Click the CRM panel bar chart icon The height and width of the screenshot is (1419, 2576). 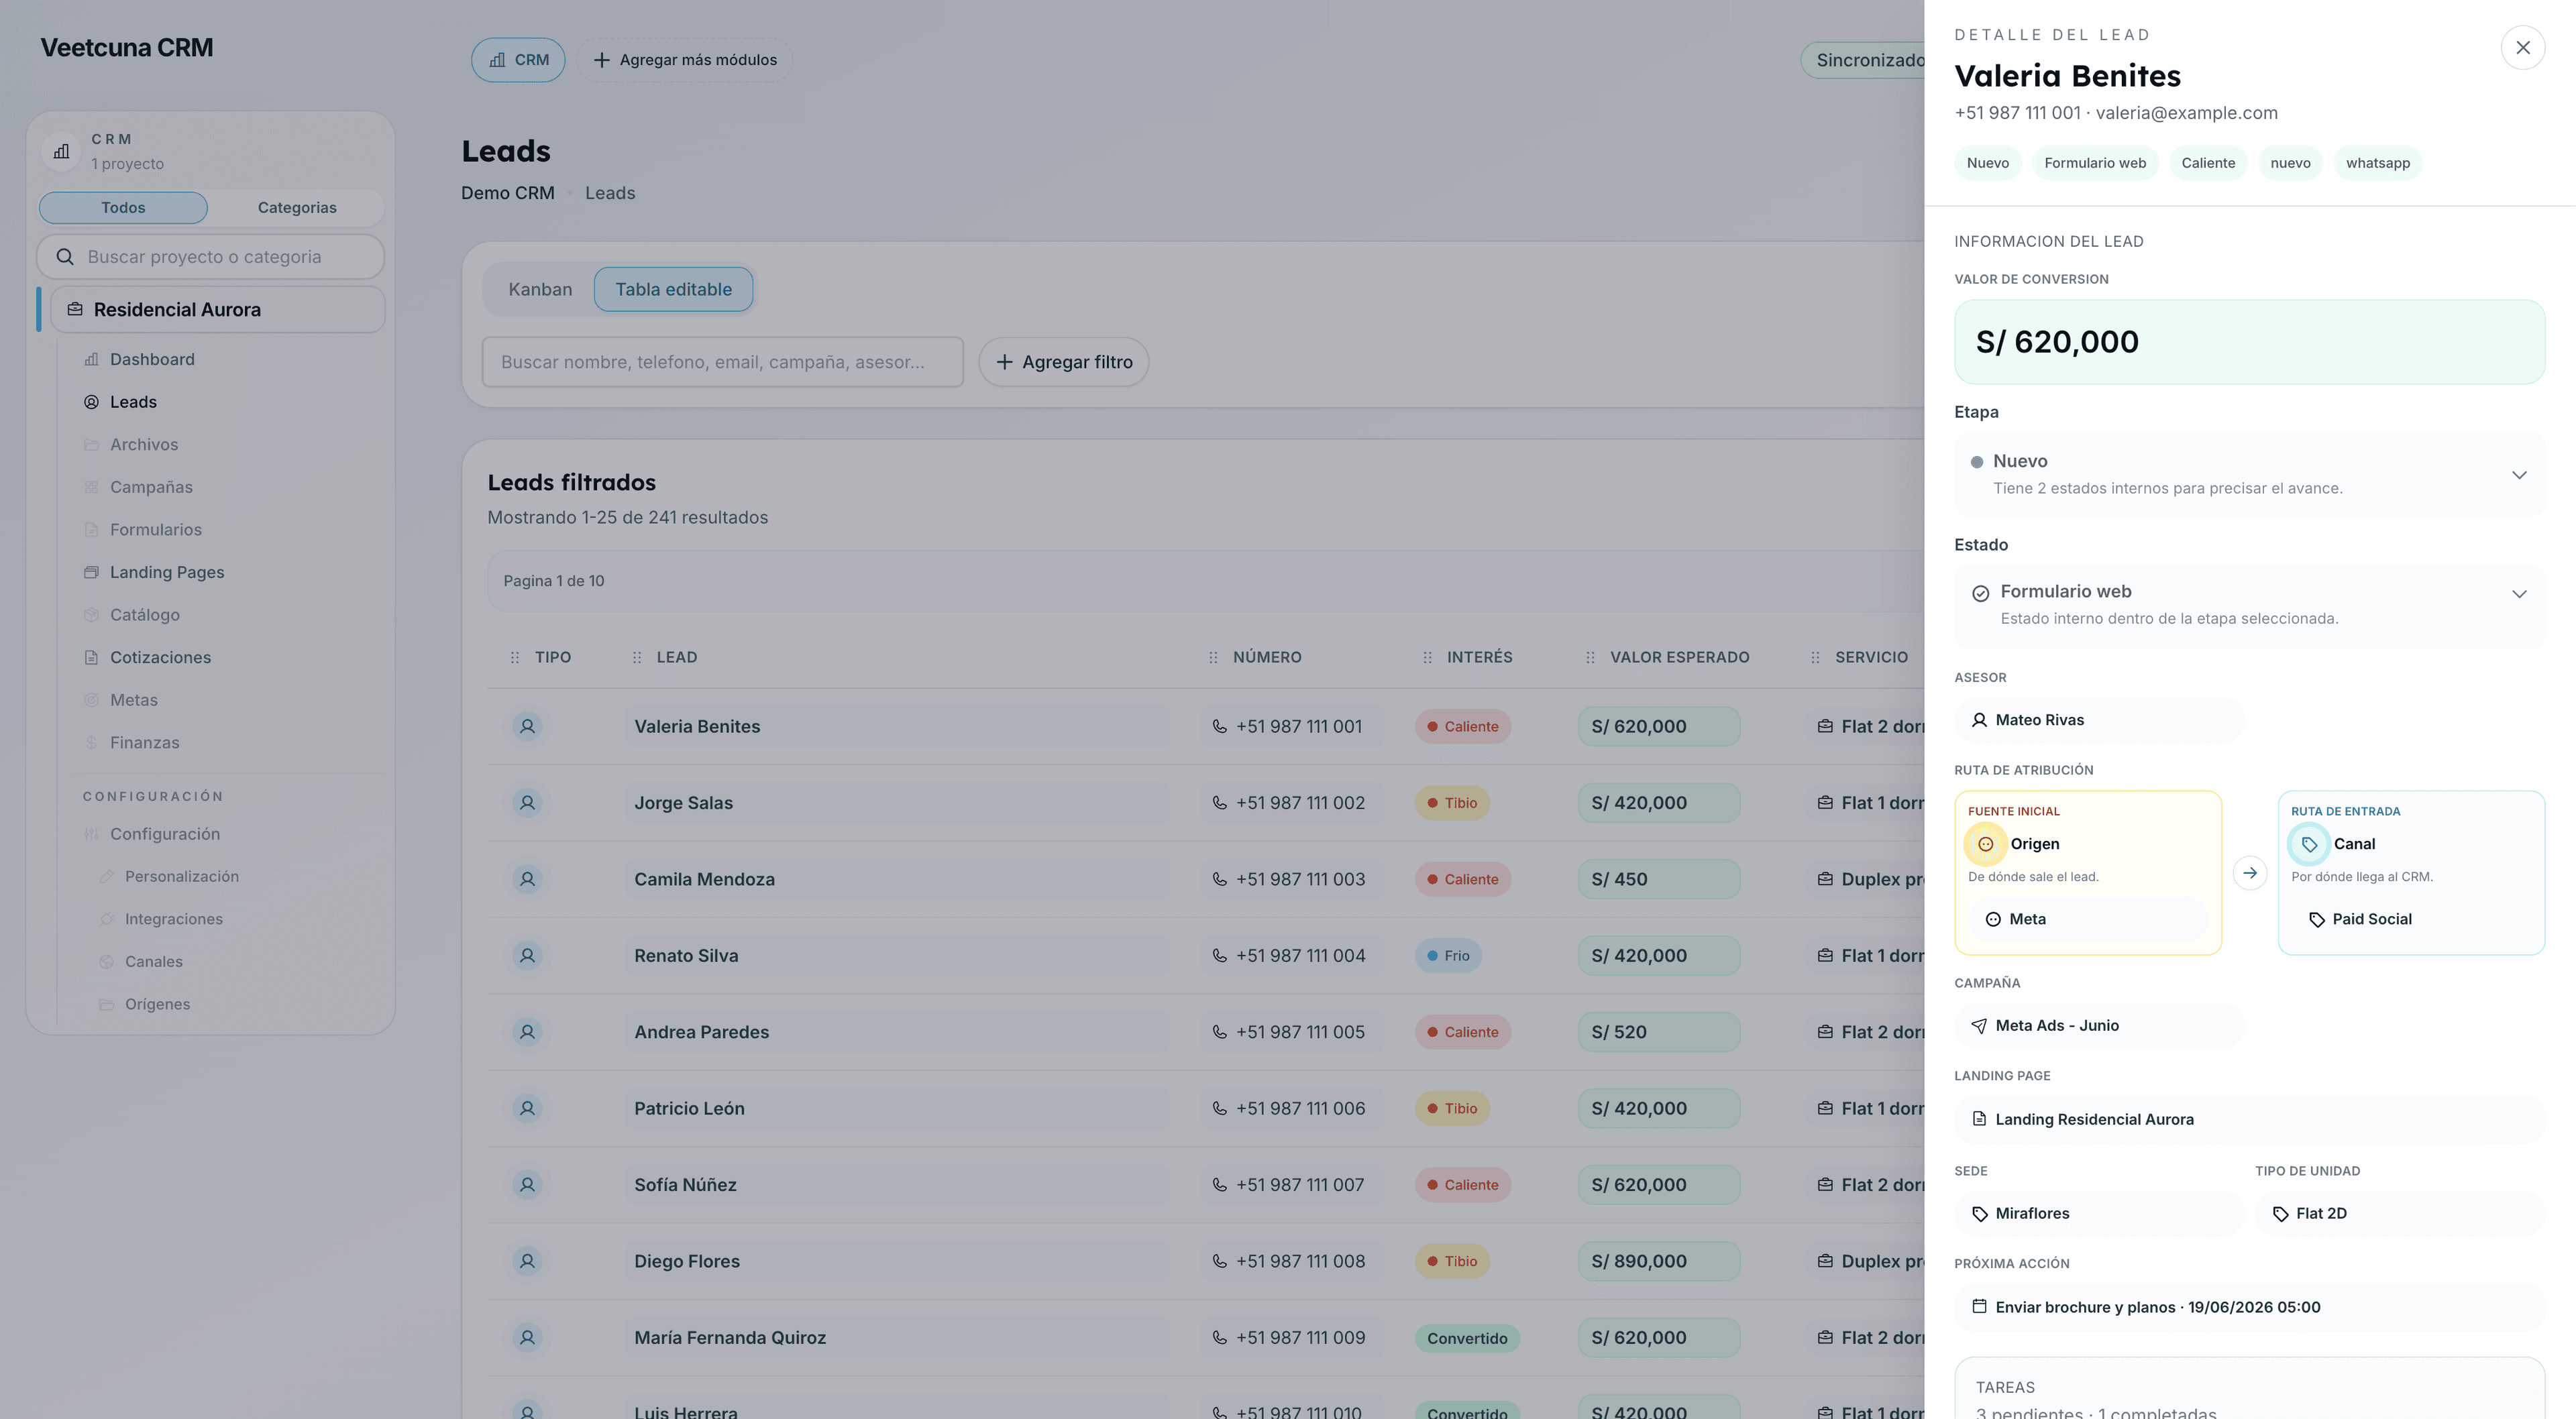click(x=62, y=151)
